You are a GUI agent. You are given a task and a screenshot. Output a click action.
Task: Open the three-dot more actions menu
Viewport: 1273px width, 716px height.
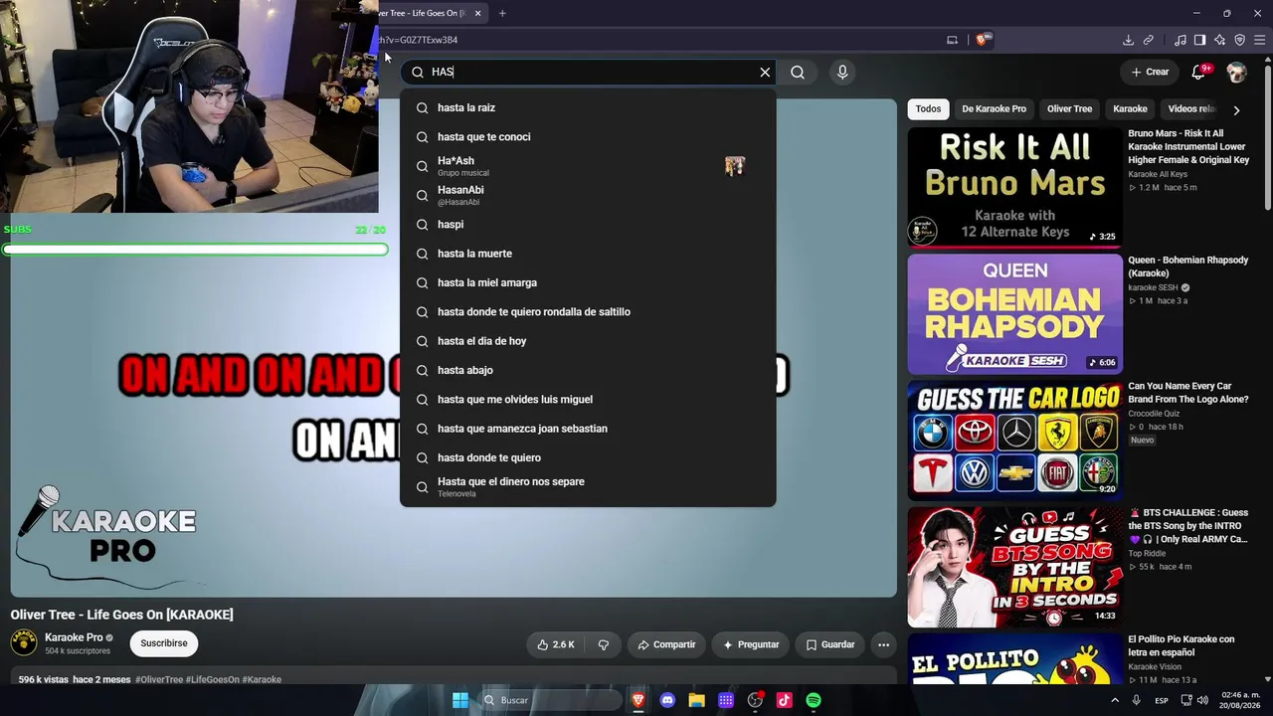pyautogui.click(x=883, y=644)
